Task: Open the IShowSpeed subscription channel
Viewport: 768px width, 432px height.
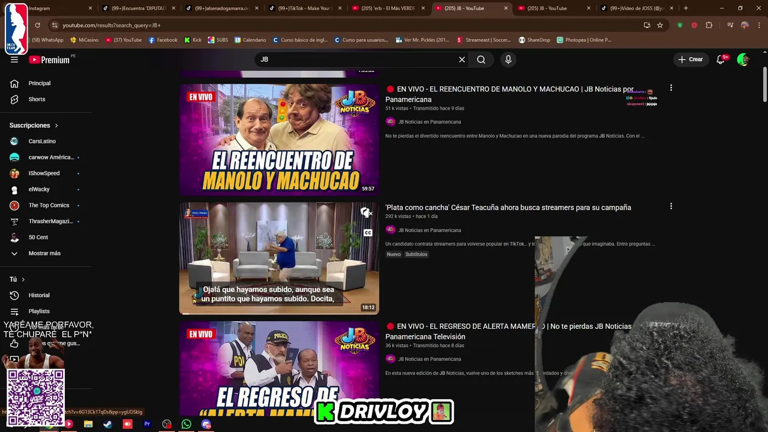Action: [x=46, y=173]
